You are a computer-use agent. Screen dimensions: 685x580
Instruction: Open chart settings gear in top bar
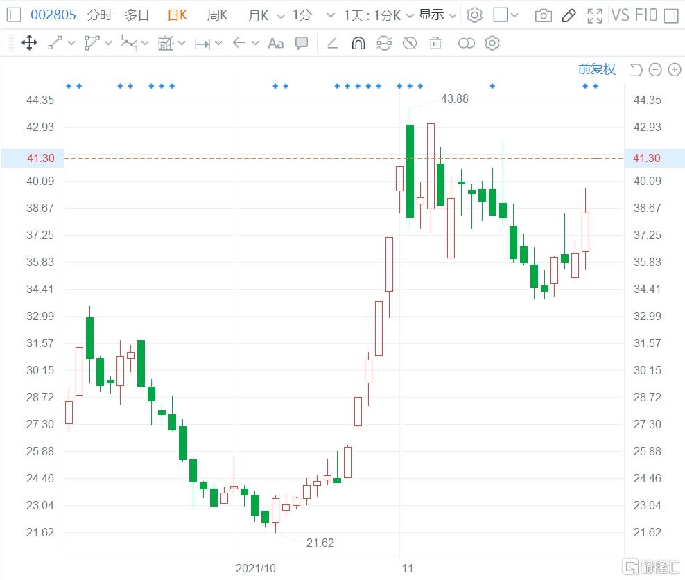click(x=474, y=15)
